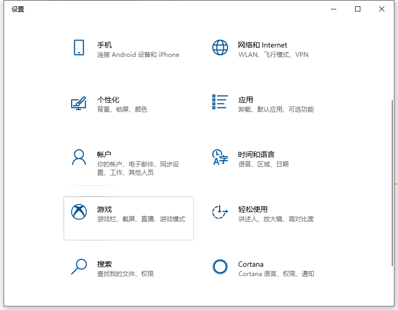Click the phone icon for 手机 settings
Viewport: 398px width, 310px height.
(78, 47)
